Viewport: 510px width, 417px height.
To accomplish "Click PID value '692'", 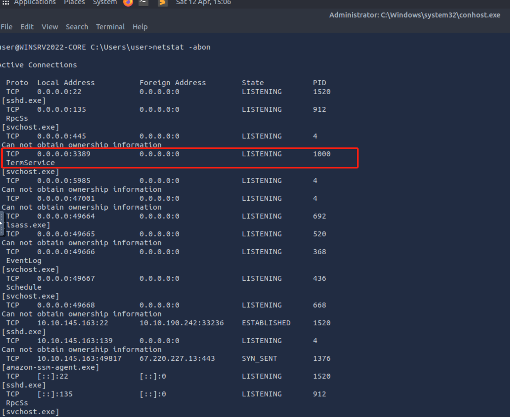I will point(319,216).
